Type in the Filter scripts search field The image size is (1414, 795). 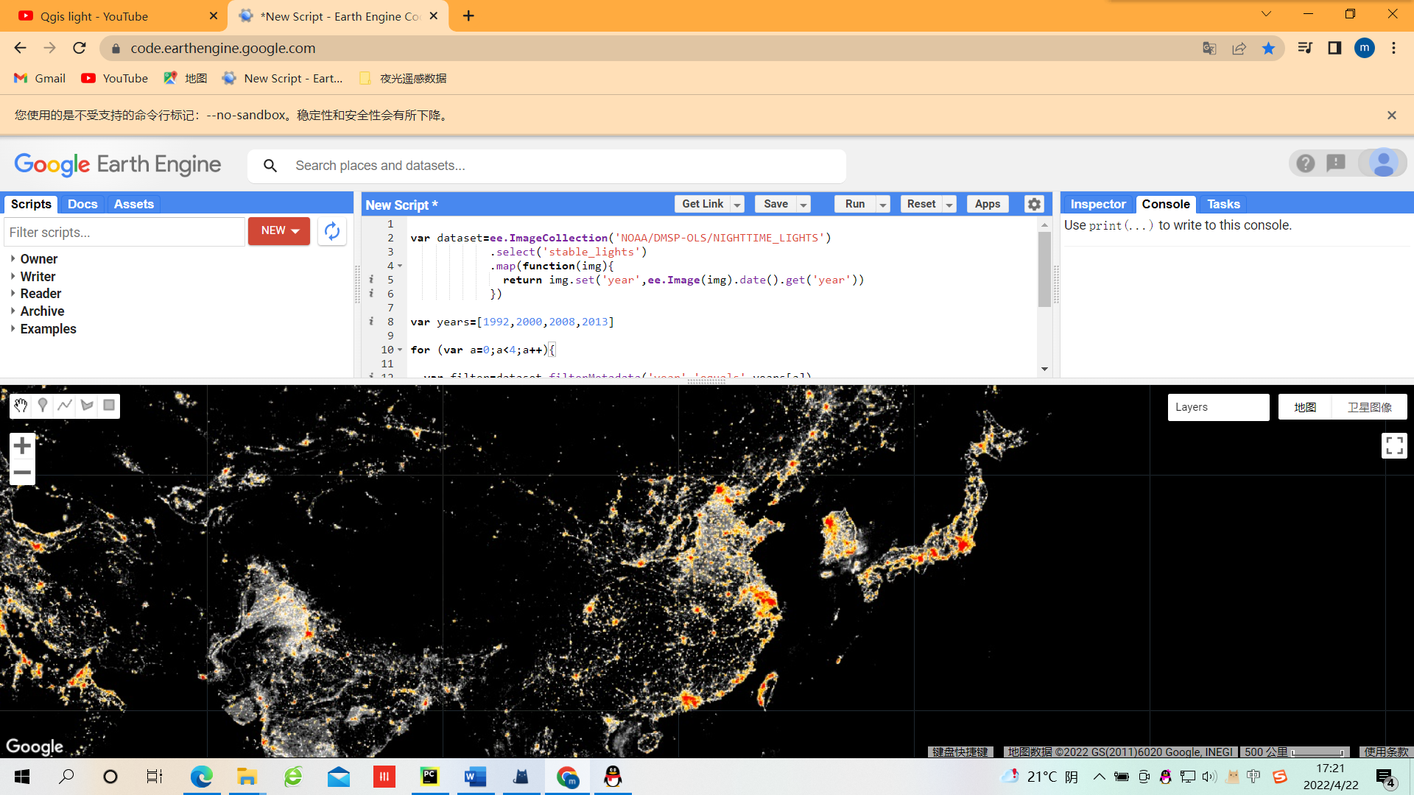click(124, 231)
